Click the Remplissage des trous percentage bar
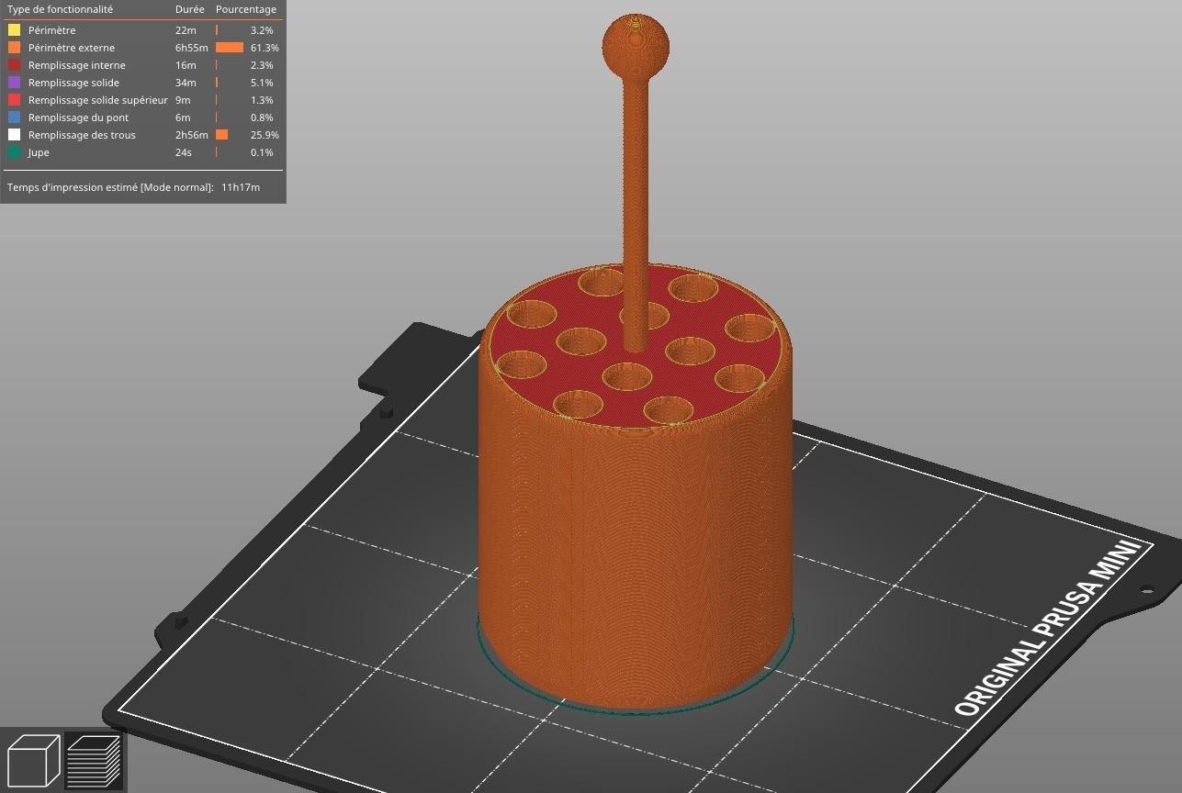 pyautogui.click(x=221, y=135)
